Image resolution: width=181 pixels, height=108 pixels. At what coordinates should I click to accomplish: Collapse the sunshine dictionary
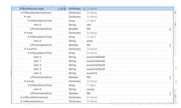pos(25,49)
